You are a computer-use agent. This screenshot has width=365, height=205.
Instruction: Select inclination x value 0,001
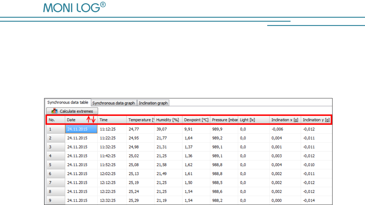tap(276, 147)
